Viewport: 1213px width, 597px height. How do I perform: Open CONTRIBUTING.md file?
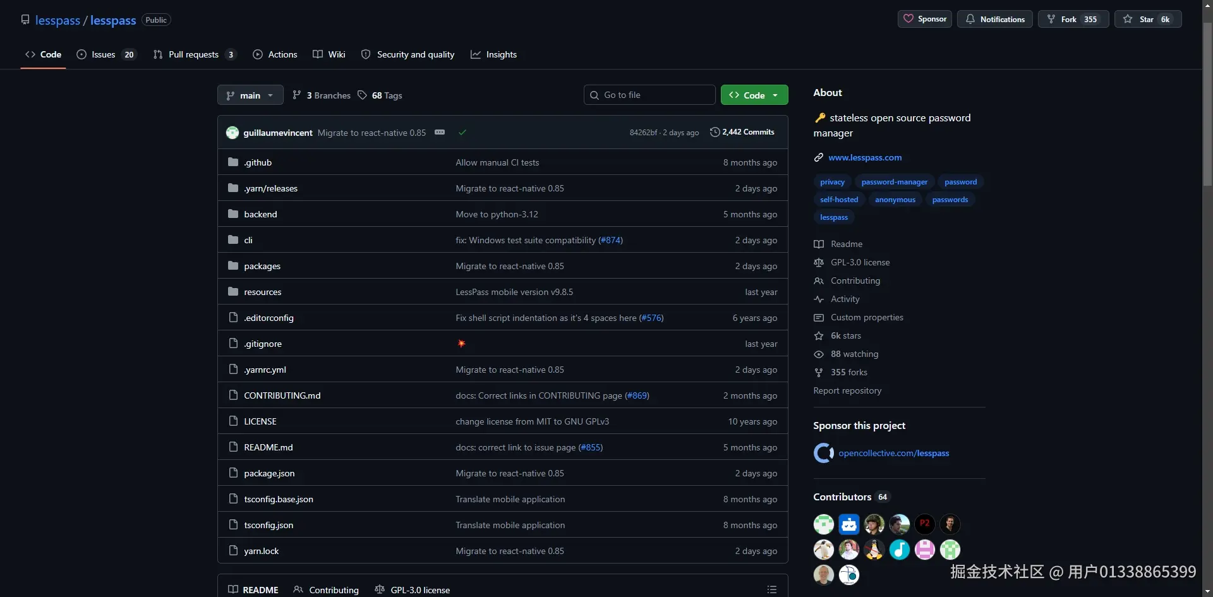pyautogui.click(x=282, y=395)
